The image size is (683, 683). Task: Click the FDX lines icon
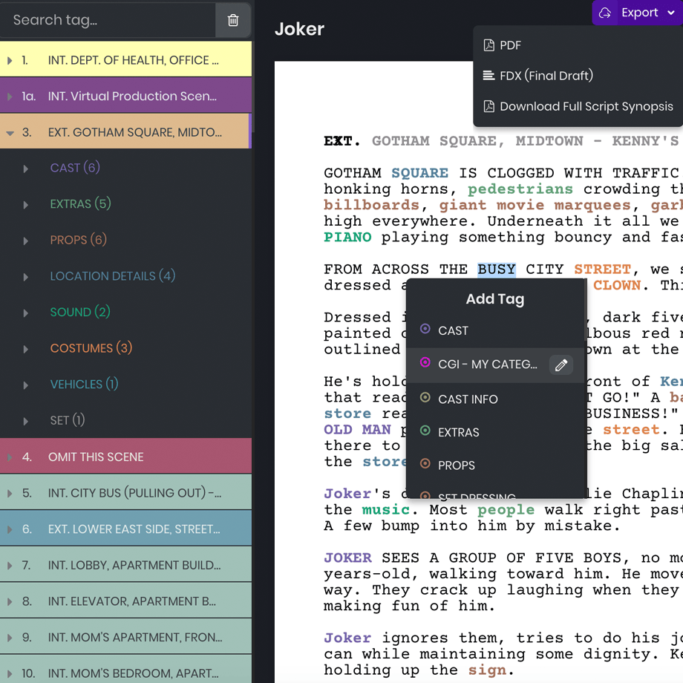click(x=488, y=76)
